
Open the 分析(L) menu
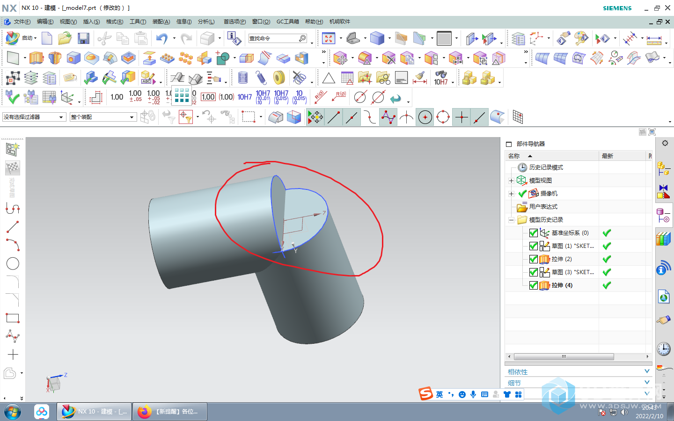pos(206,22)
